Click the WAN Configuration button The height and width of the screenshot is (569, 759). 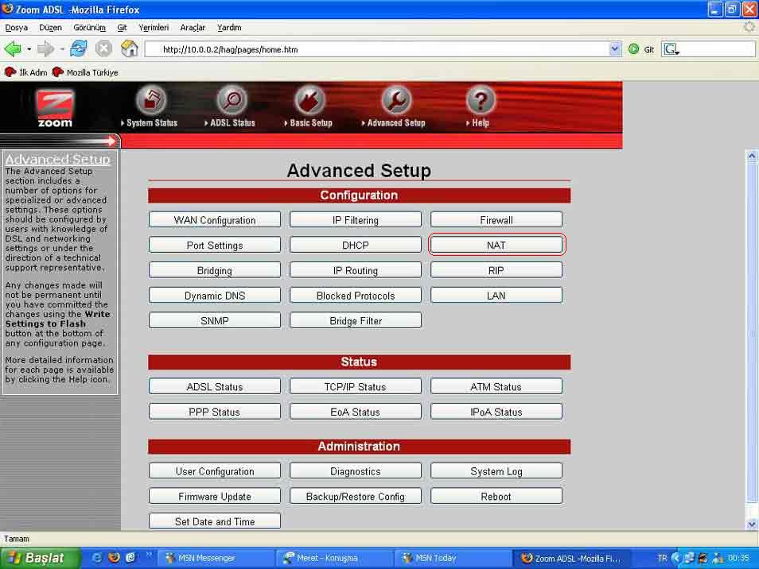(215, 220)
